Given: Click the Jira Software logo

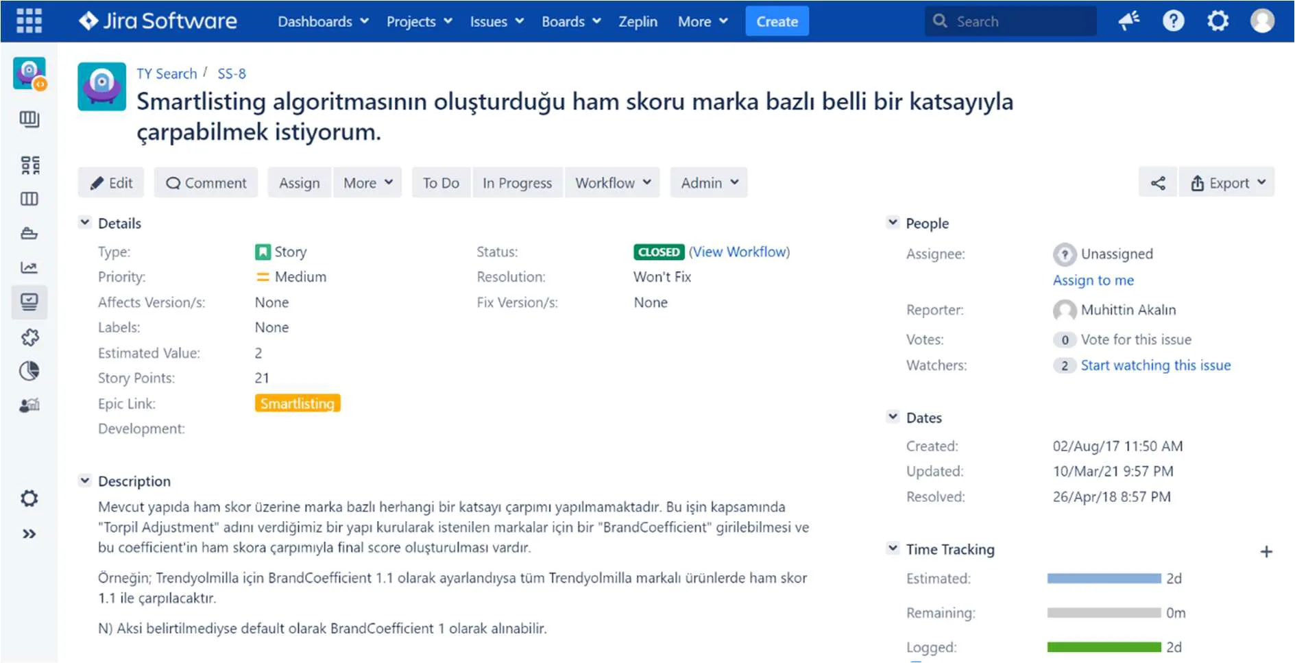Looking at the screenshot, I should click(158, 21).
